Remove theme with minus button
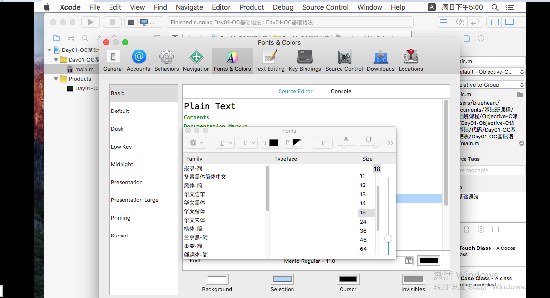 [129, 288]
